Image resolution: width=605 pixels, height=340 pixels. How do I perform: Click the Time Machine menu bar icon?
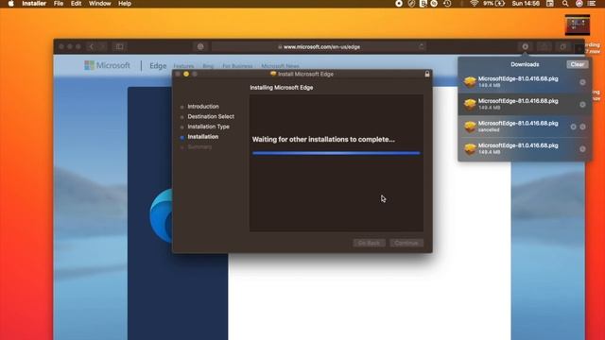(x=447, y=4)
